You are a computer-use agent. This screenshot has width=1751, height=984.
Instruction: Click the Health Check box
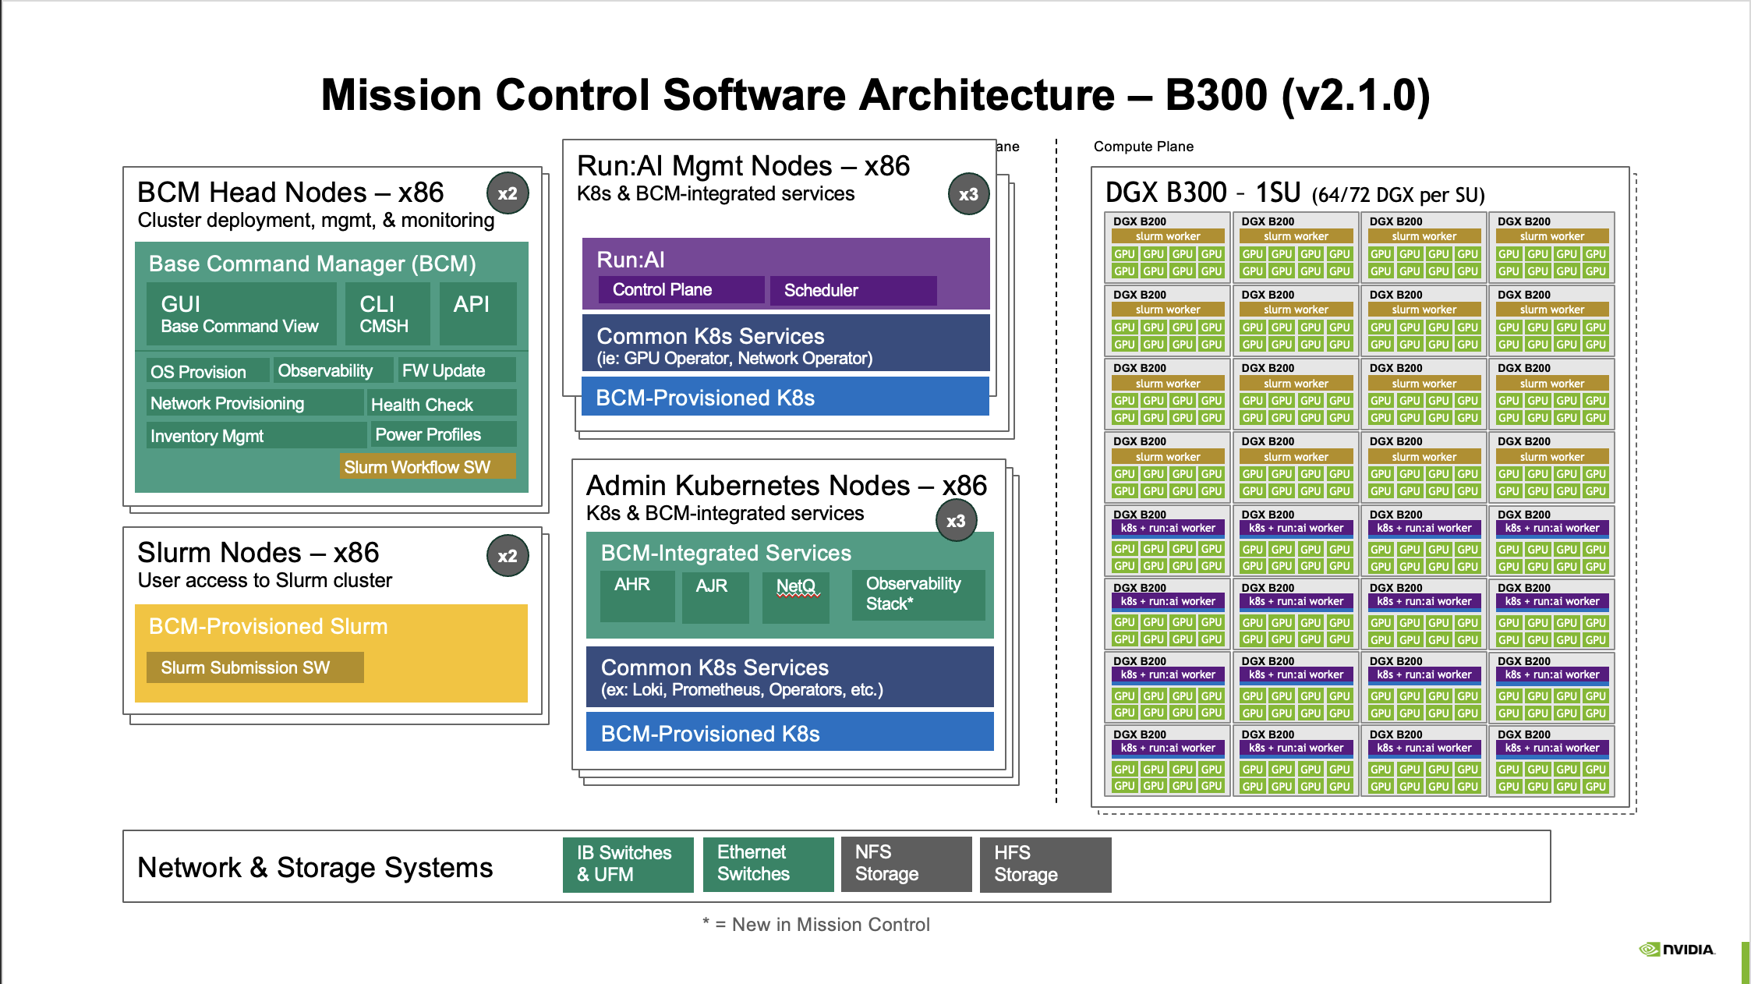coord(441,404)
